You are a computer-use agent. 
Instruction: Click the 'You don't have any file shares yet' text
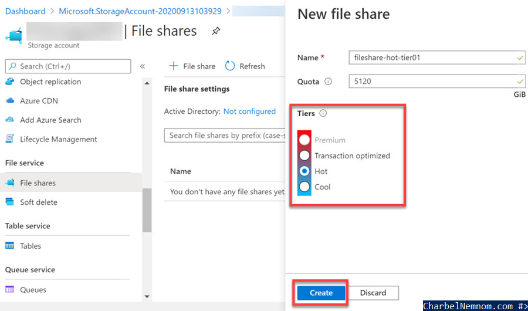coord(228,192)
